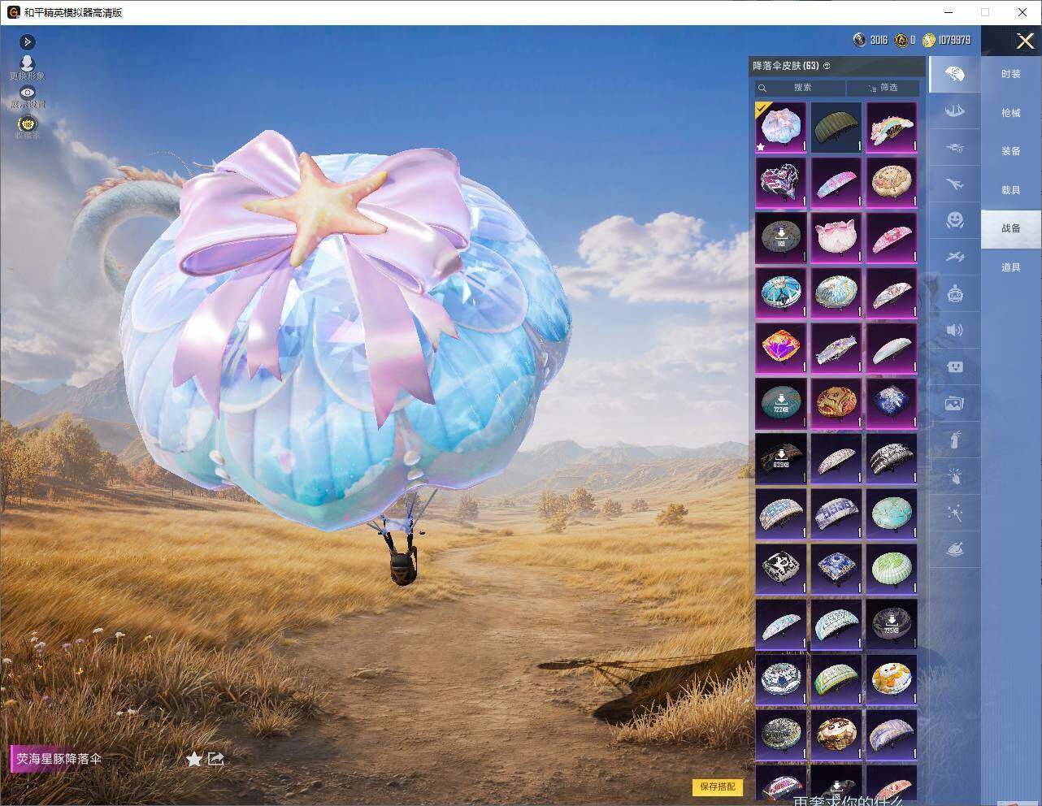Open the glider wing category icon
The image size is (1042, 806).
(955, 110)
